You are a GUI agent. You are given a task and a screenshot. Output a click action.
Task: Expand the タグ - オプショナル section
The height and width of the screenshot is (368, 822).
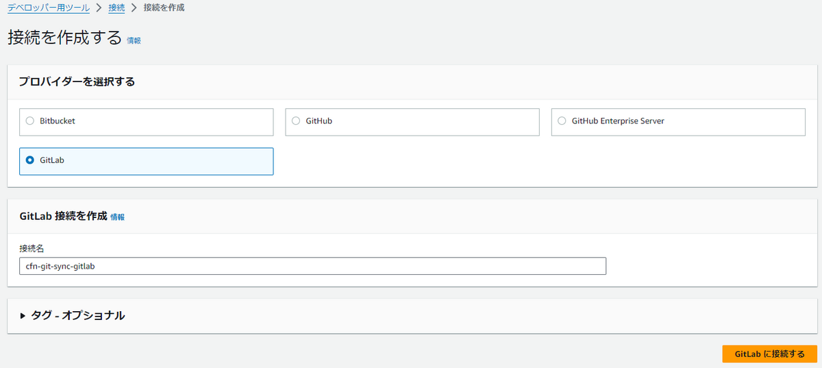click(73, 316)
